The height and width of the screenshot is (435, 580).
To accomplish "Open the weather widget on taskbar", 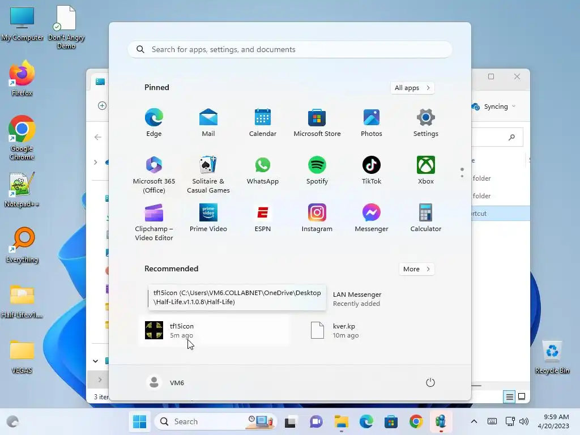I will click(12, 421).
